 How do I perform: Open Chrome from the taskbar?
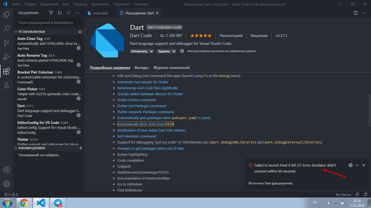24,203
